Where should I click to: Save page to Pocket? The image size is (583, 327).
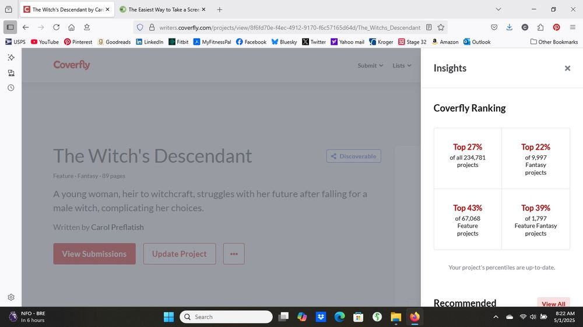coord(494,27)
